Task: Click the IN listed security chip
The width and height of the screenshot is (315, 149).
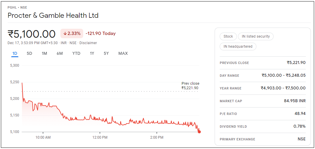Action: pos(255,36)
